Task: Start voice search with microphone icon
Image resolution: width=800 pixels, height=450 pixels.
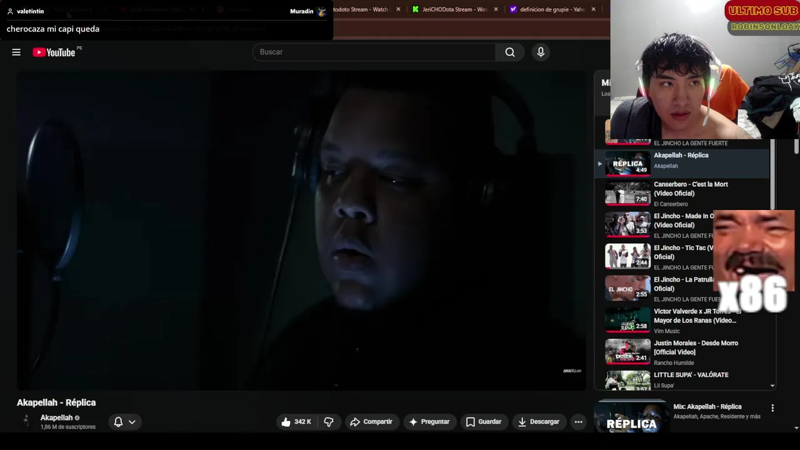Action: (x=541, y=52)
